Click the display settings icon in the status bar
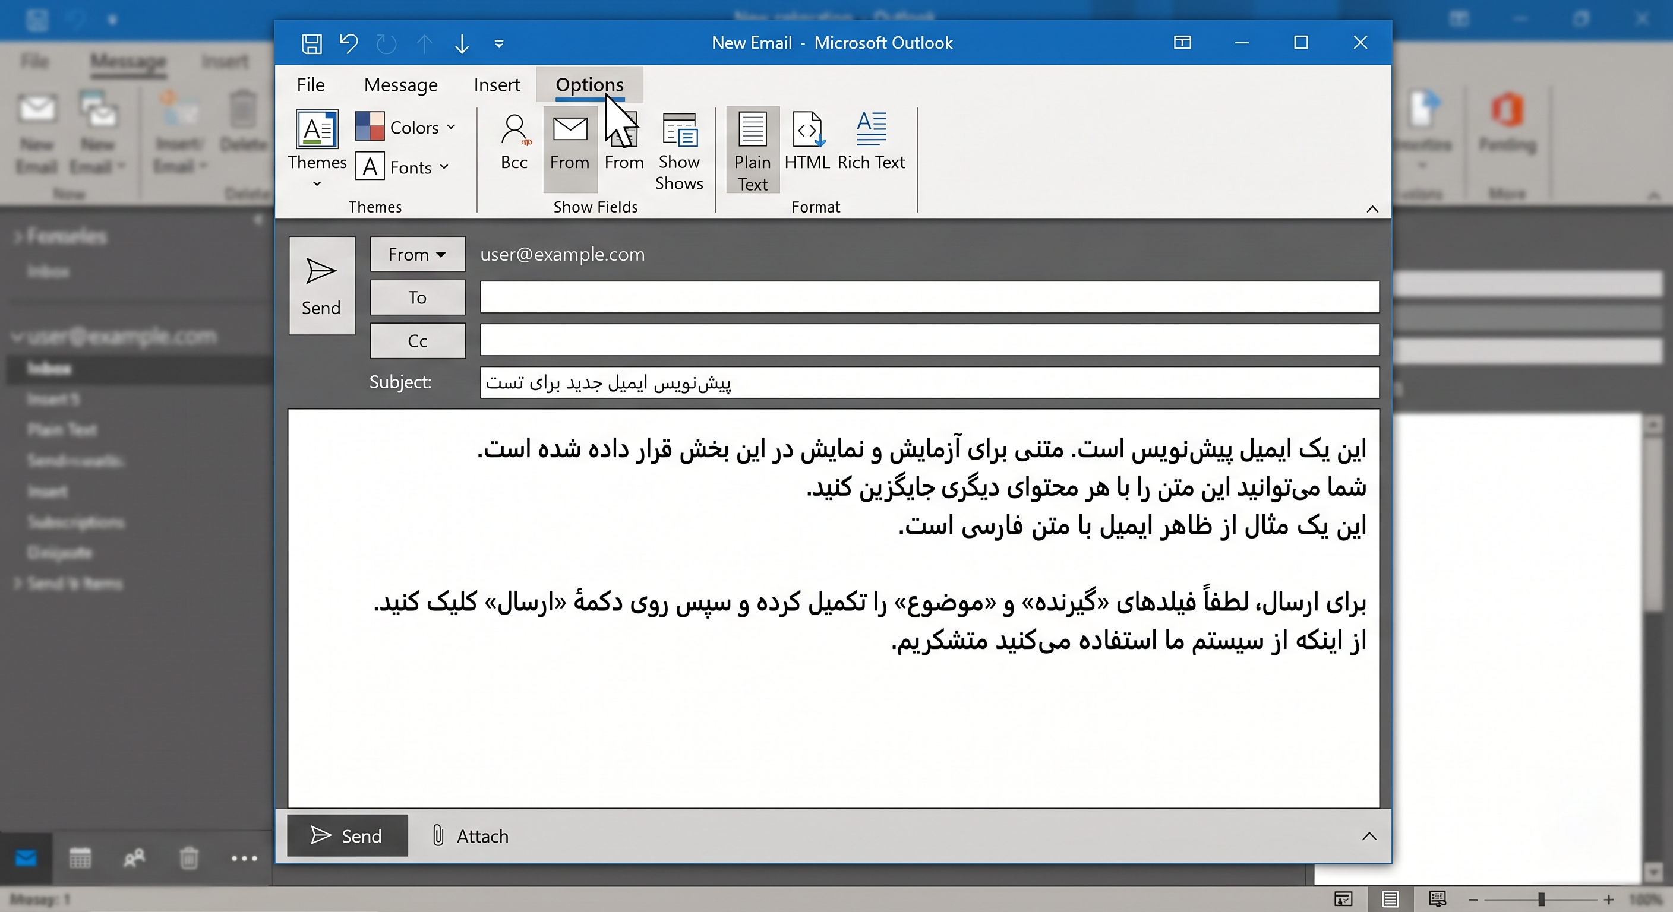Image resolution: width=1673 pixels, height=912 pixels. click(1343, 898)
